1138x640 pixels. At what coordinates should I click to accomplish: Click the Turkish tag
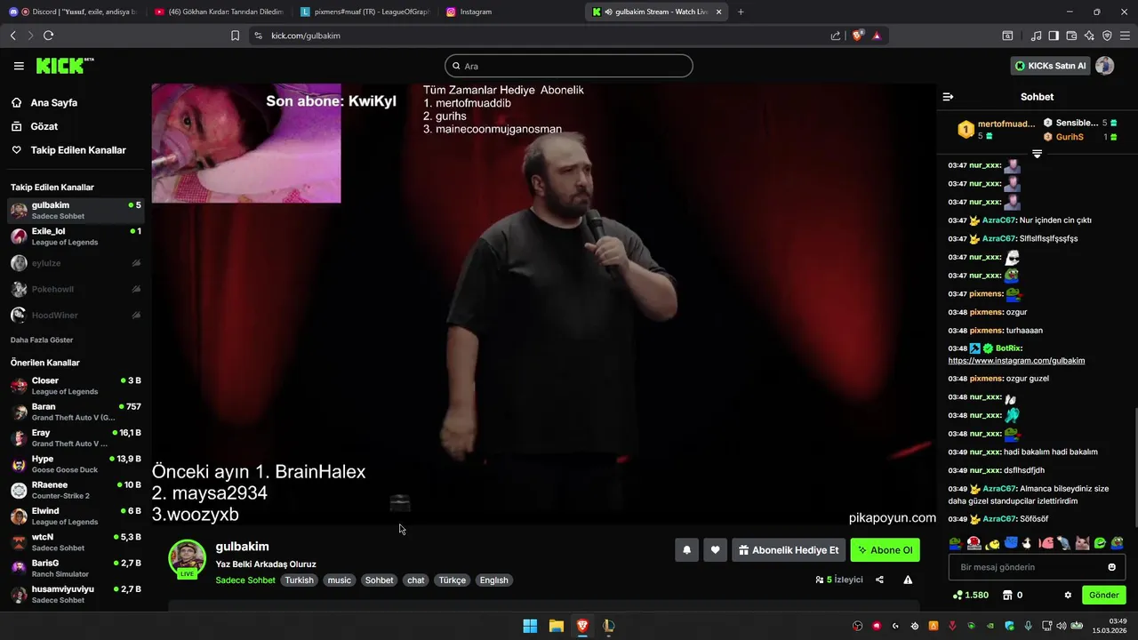click(299, 580)
